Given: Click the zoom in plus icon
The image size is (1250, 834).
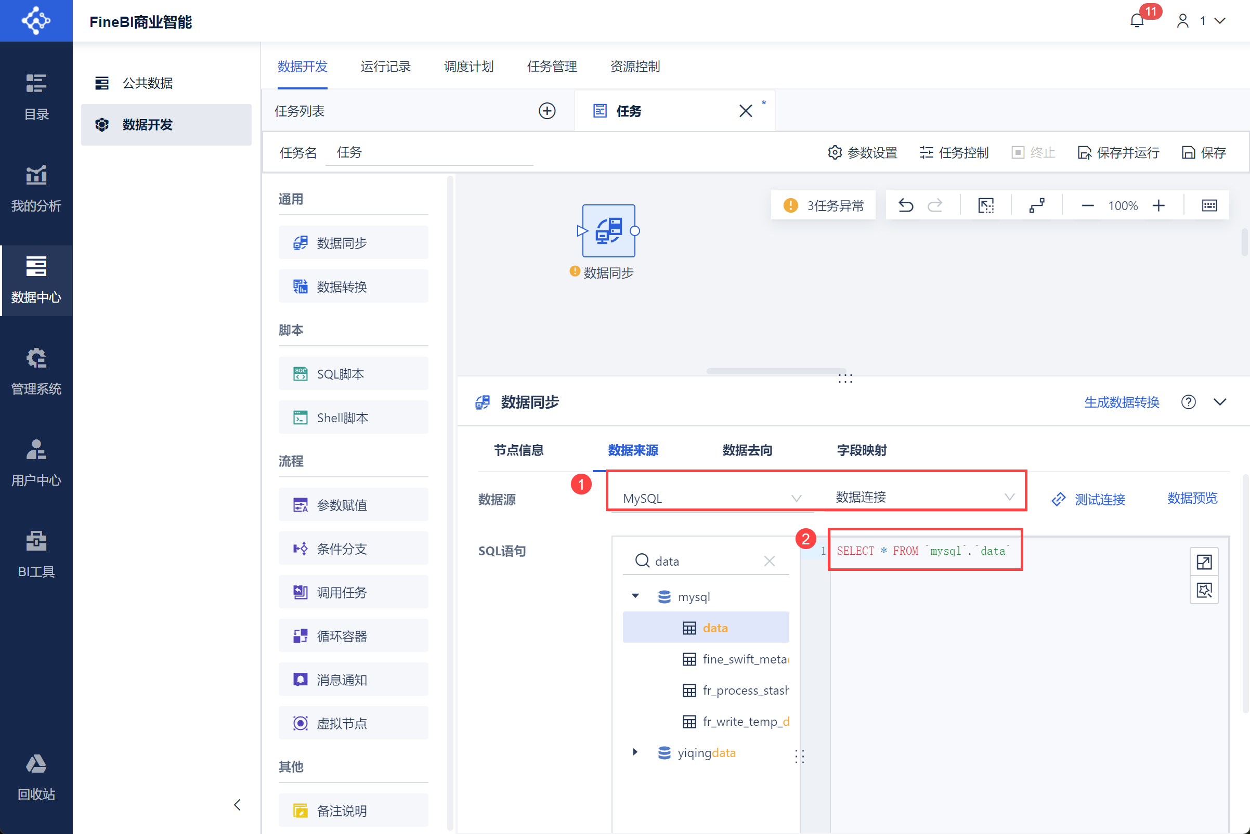Looking at the screenshot, I should pyautogui.click(x=1158, y=205).
